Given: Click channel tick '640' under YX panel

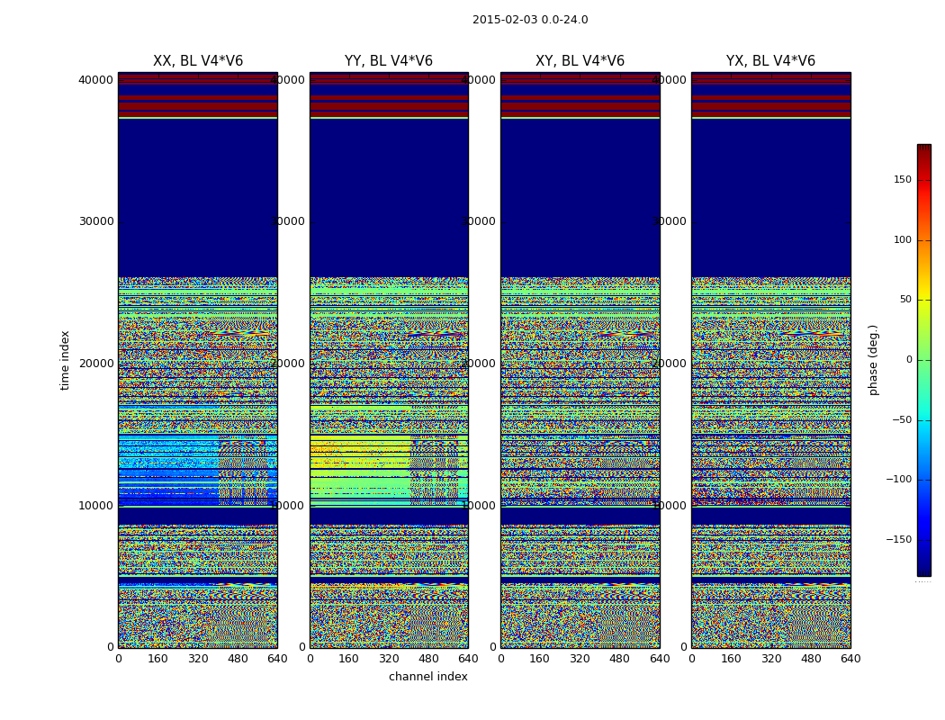Looking at the screenshot, I should pyautogui.click(x=850, y=659).
